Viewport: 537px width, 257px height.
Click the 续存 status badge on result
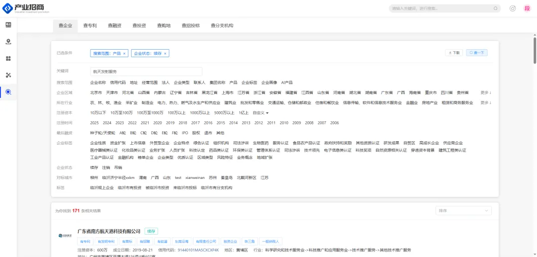[151, 231]
